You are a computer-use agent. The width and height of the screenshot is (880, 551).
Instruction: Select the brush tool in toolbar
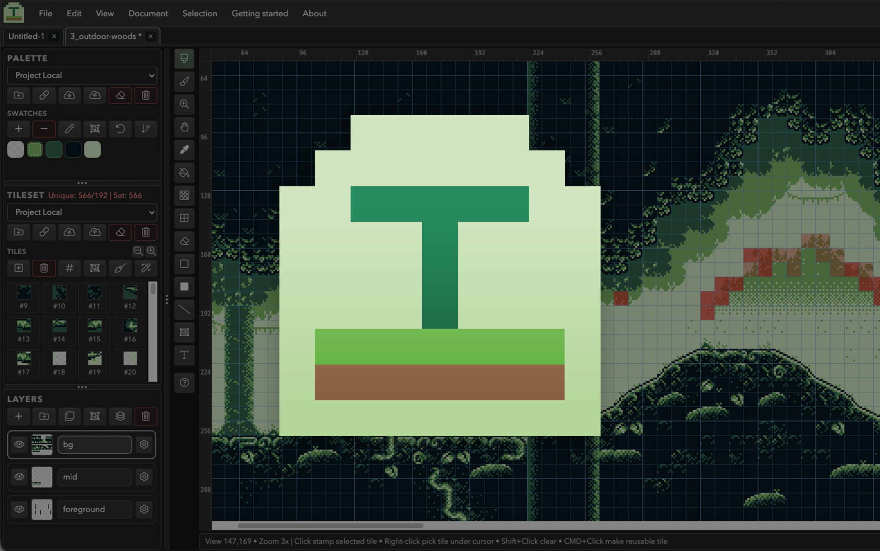click(184, 81)
